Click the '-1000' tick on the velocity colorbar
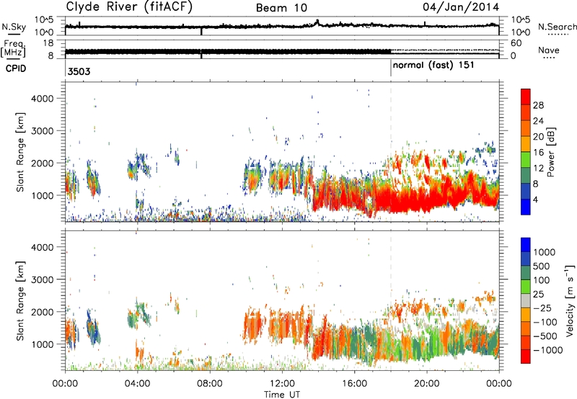 click(547, 350)
